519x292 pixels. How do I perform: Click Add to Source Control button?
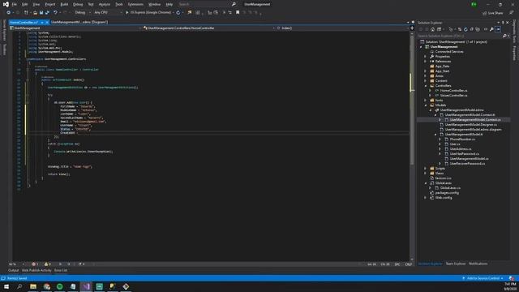coord(483,278)
